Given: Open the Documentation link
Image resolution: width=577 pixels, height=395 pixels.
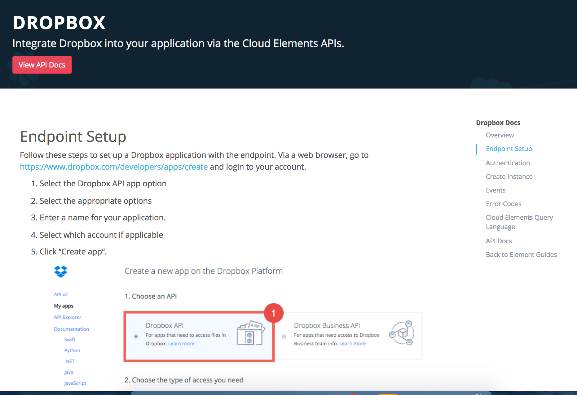Looking at the screenshot, I should pos(71,329).
